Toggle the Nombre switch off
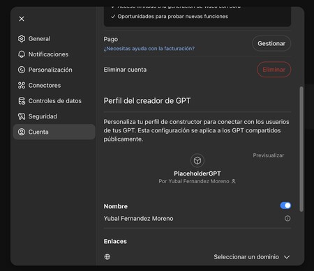Screen dimensions: 314x271 point(285,206)
